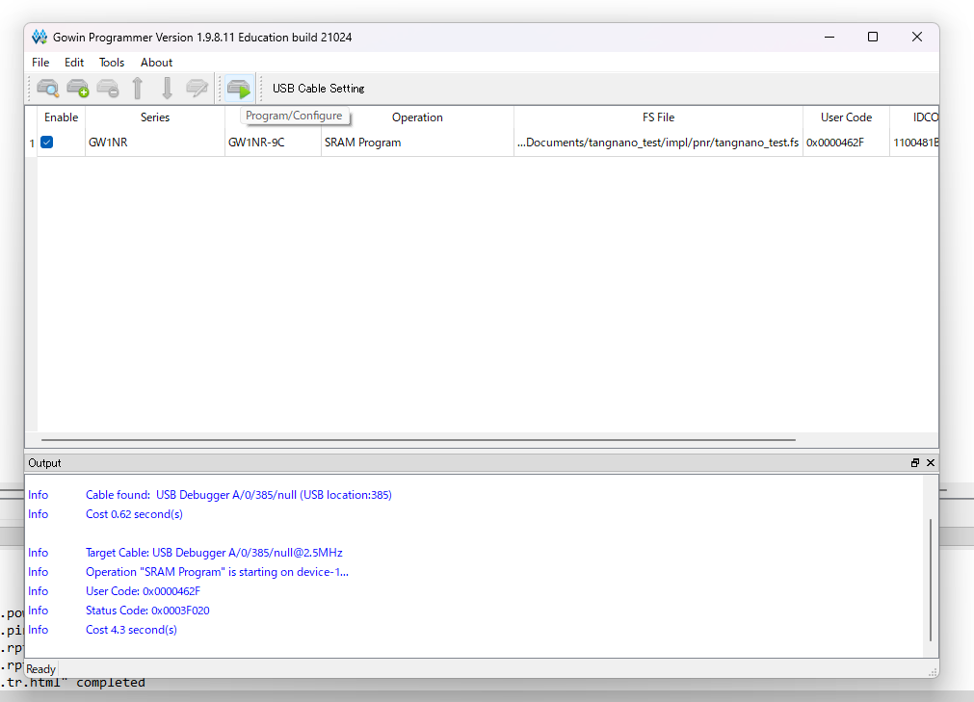Viewport: 974px width, 702px height.
Task: Close the Gowin Programmer window
Action: click(917, 38)
